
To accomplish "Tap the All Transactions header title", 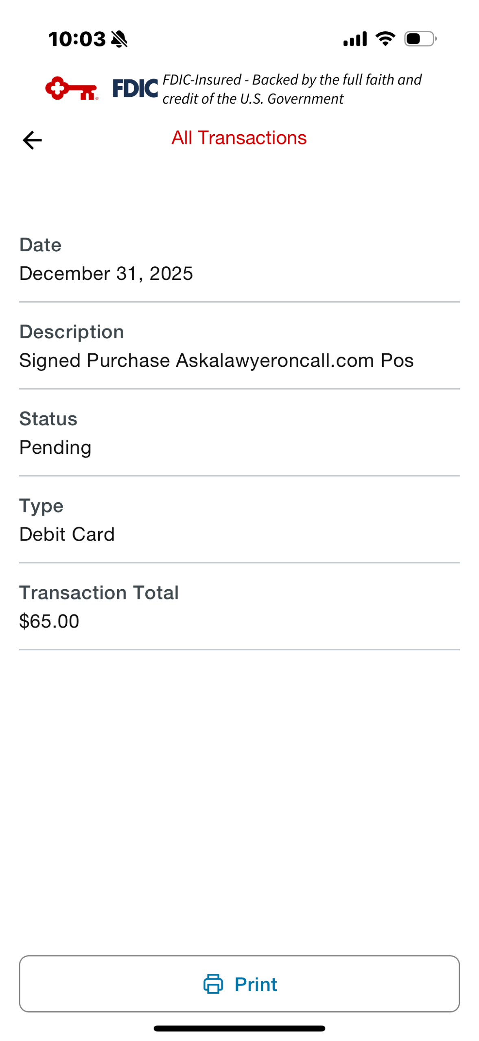I will (x=239, y=138).
